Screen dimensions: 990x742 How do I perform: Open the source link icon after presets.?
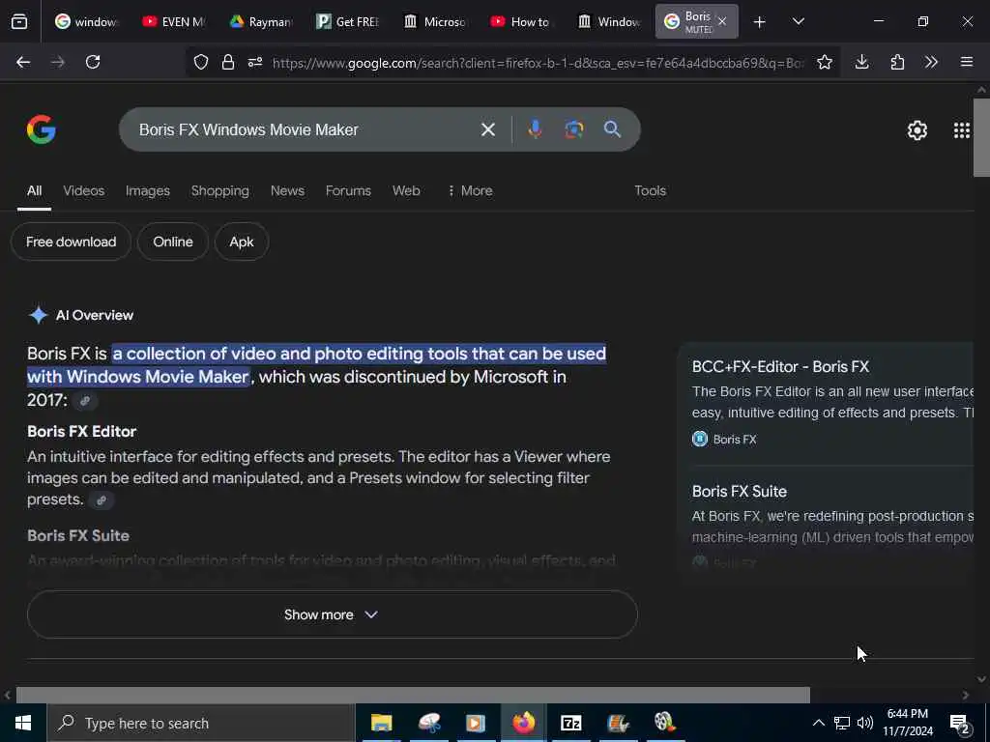101,500
